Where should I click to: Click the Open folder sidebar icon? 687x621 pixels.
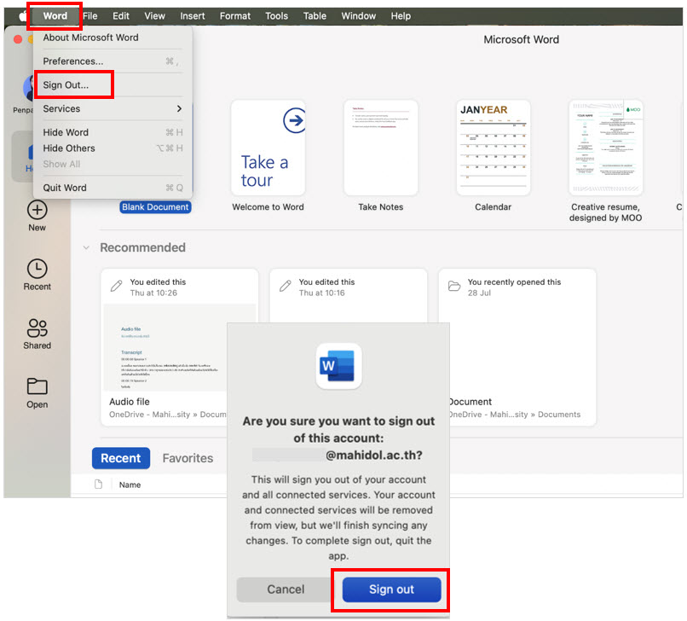pyautogui.click(x=37, y=387)
